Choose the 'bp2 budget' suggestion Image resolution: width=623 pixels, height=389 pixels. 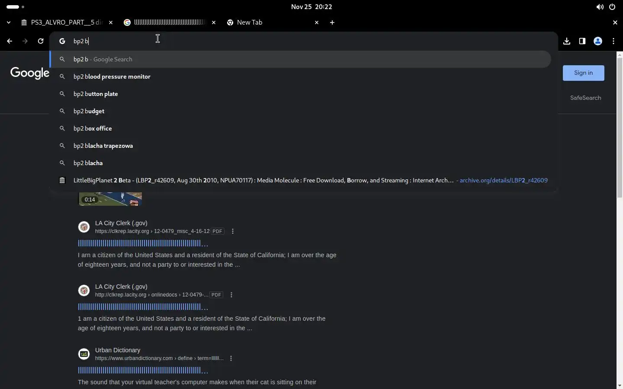pyautogui.click(x=300, y=111)
